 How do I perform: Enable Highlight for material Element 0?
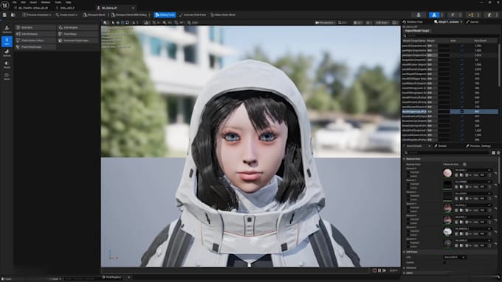tap(408, 172)
